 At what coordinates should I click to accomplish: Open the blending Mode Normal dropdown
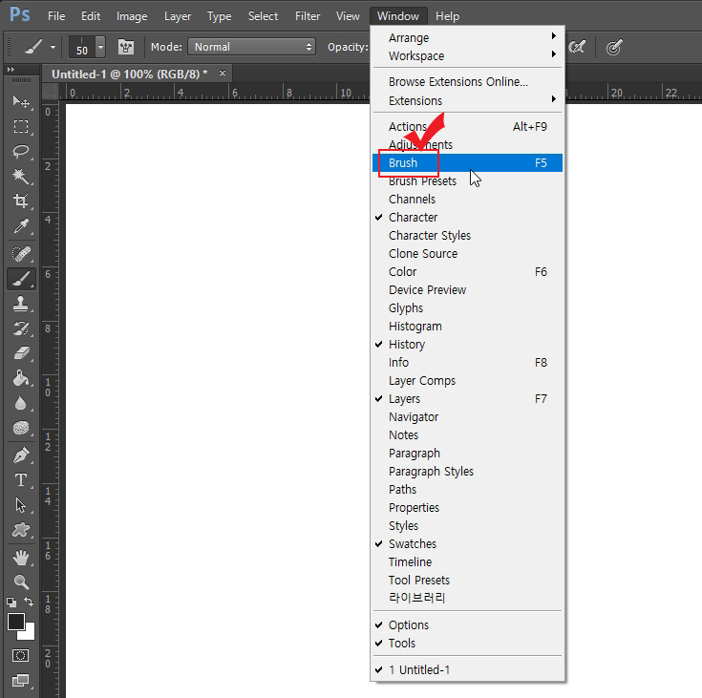click(x=251, y=47)
